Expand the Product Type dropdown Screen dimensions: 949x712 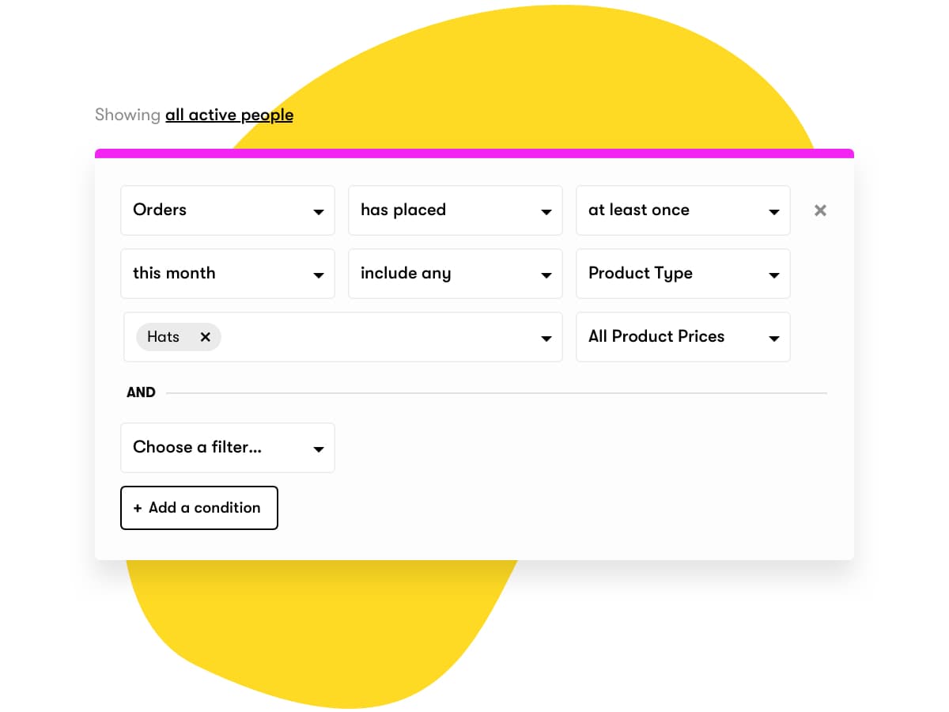point(682,274)
